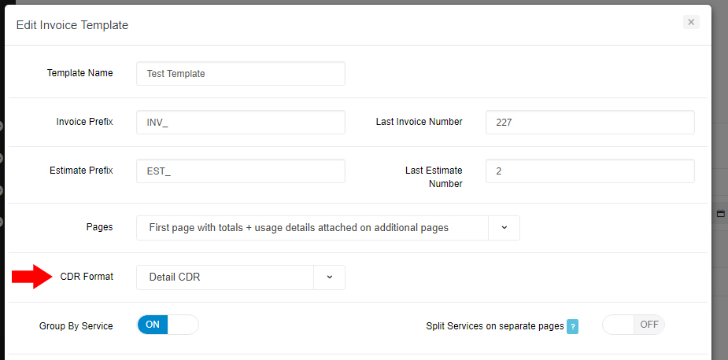
Task: Click the Group By Service label
Action: 76,325
